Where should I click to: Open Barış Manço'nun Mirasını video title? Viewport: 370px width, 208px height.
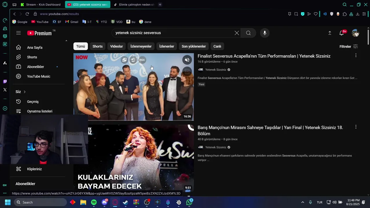270,131
